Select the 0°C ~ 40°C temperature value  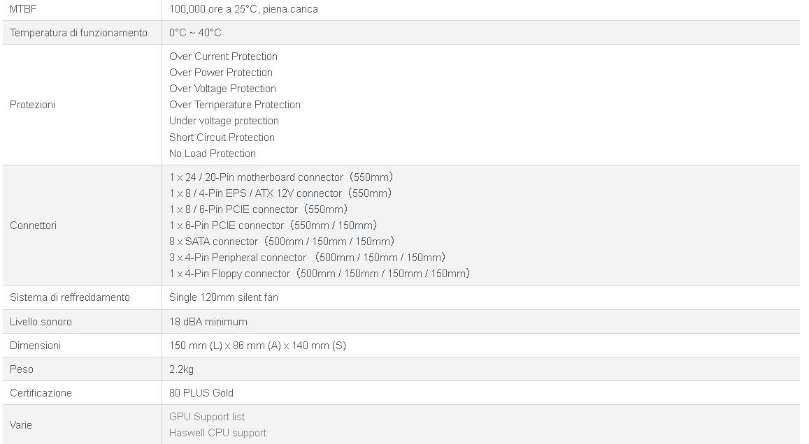(195, 33)
